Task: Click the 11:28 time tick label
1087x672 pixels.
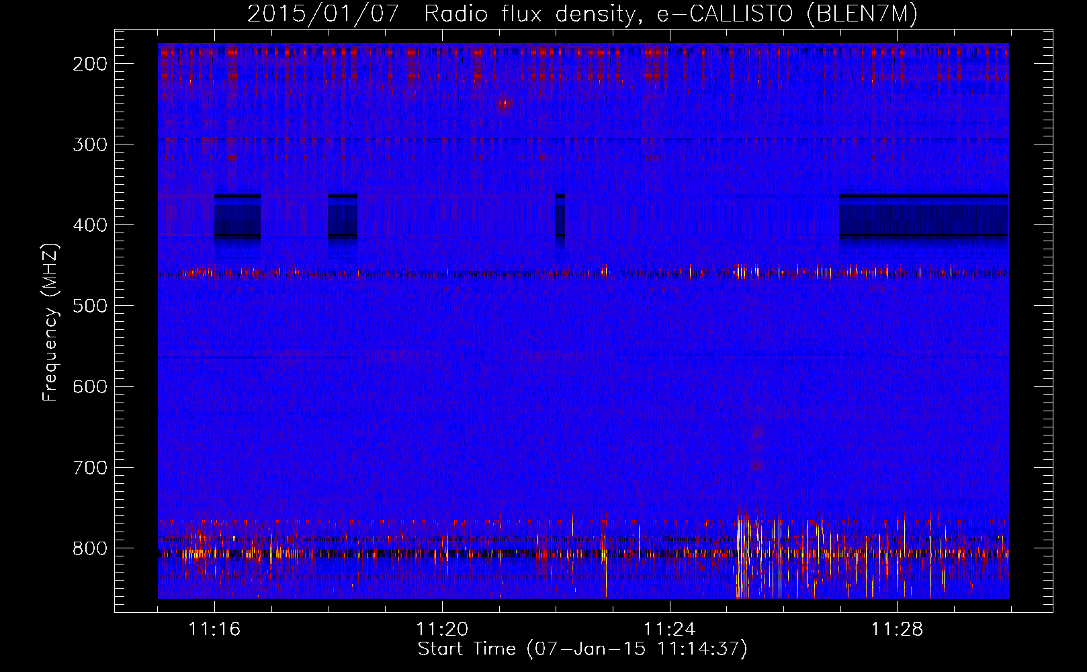Action: coord(898,629)
